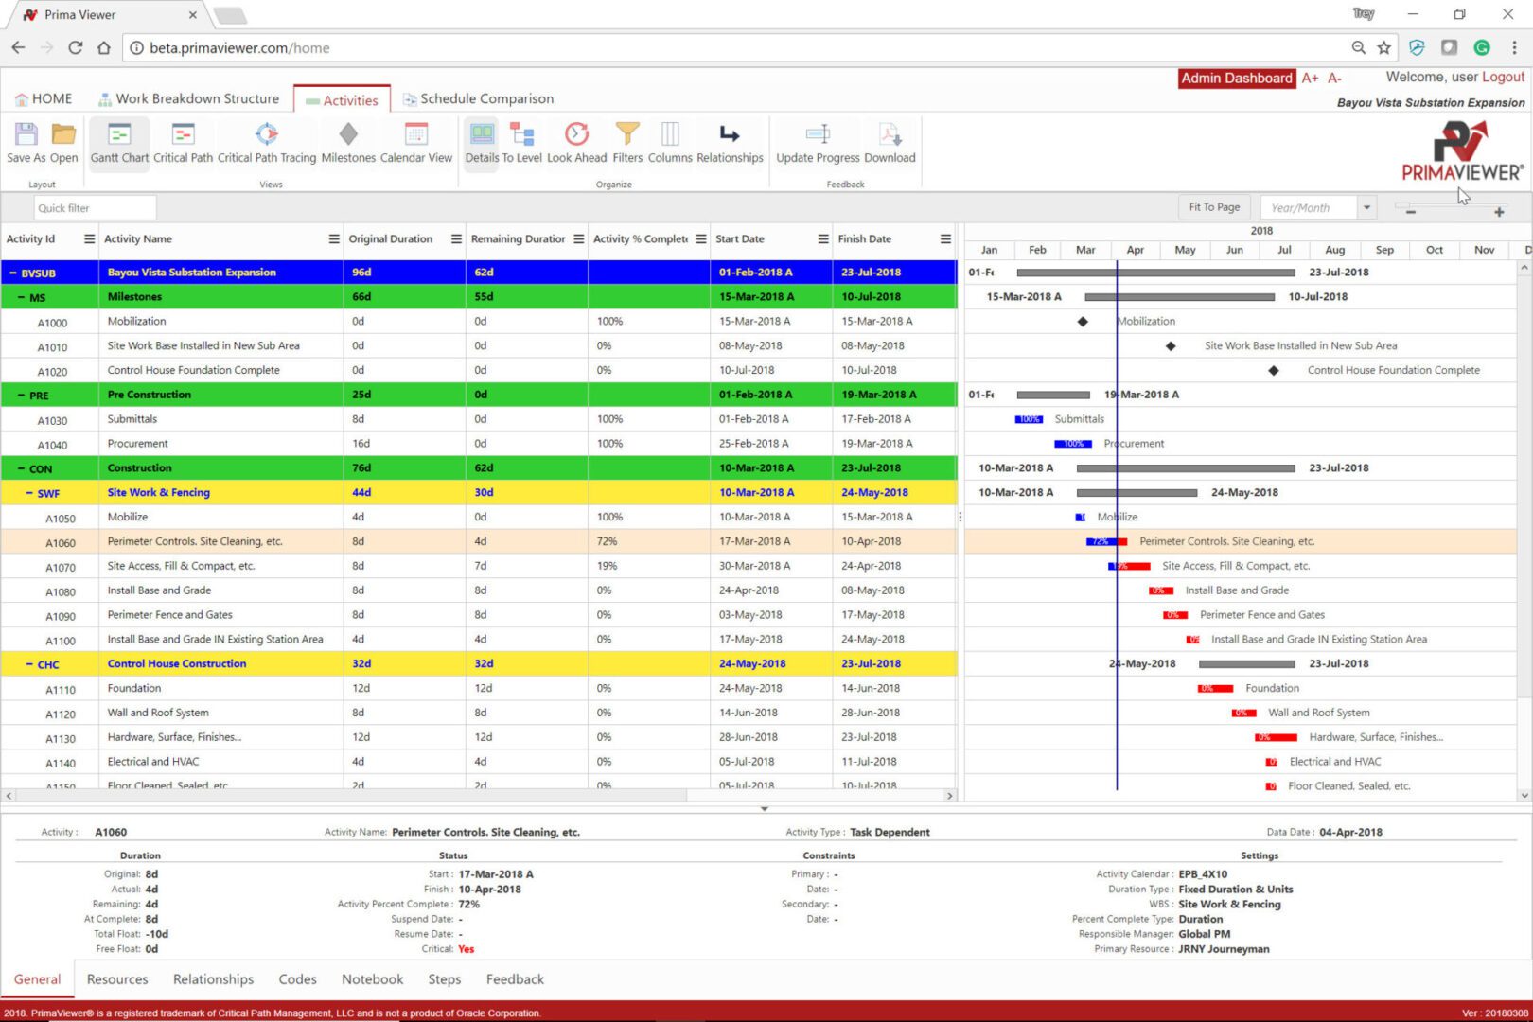This screenshot has height=1022, width=1533.
Task: Open the Look Ahead tool
Action: (x=576, y=134)
